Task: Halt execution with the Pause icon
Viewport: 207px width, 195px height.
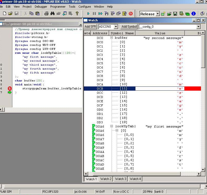Action: 94,13
